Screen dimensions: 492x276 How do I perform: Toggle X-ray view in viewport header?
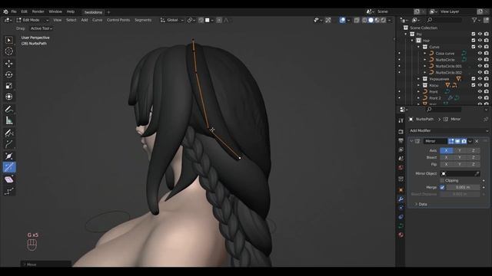357,20
